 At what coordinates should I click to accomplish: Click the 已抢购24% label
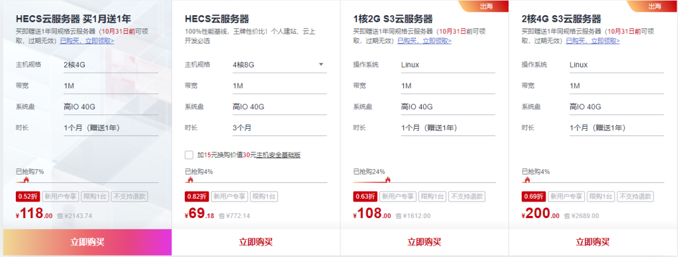[369, 172]
